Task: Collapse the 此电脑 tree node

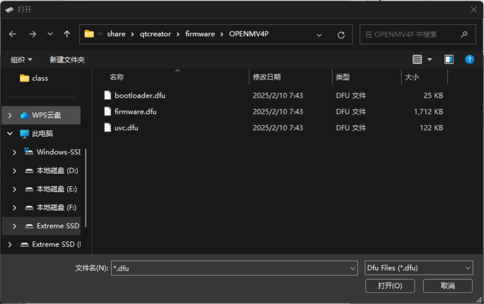Action: (x=9, y=133)
